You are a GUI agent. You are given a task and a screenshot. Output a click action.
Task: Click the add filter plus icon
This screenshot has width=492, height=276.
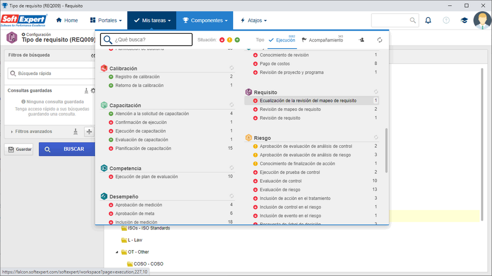89,132
